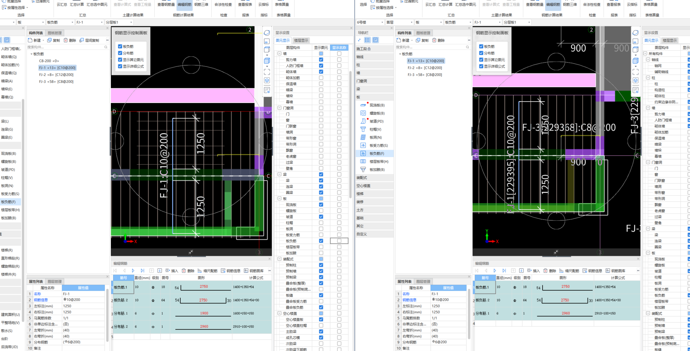
Task: Click the orbit view icon in left window viewport
Action: point(267,33)
